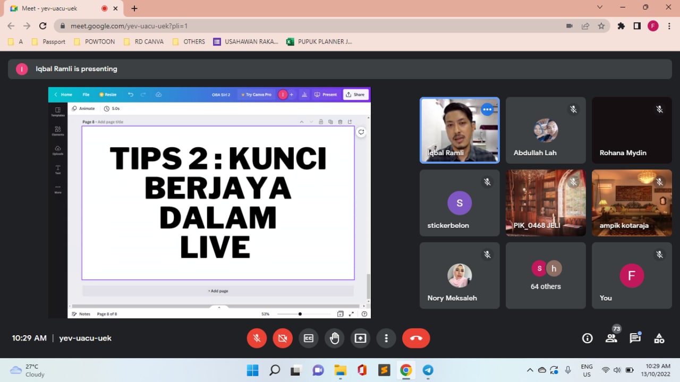Open the chat with everyone panel

click(635, 338)
